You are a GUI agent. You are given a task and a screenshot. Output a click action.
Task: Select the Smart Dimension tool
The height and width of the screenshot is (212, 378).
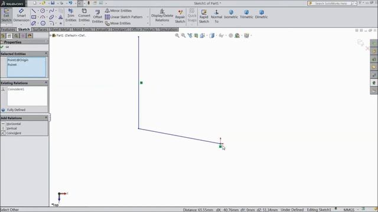click(x=21, y=15)
